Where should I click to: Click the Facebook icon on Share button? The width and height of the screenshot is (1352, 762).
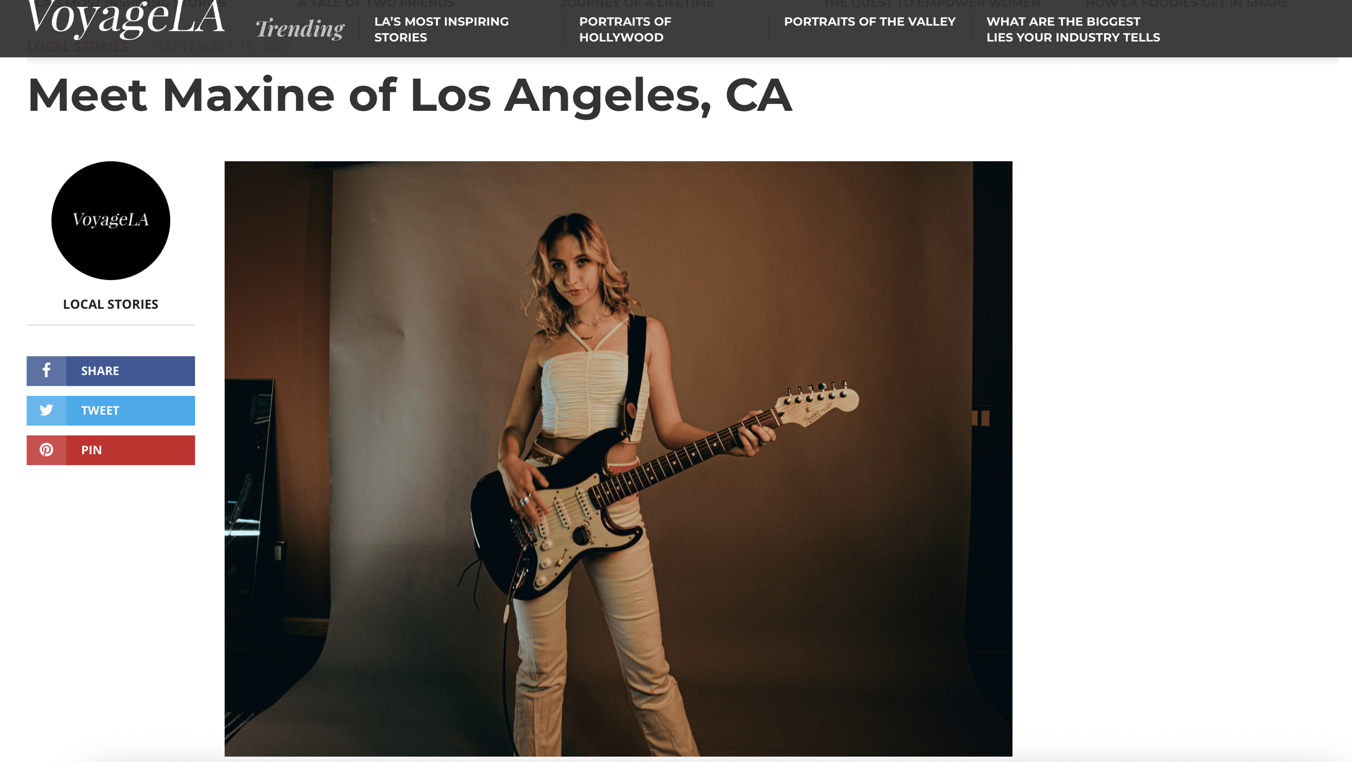tap(47, 370)
